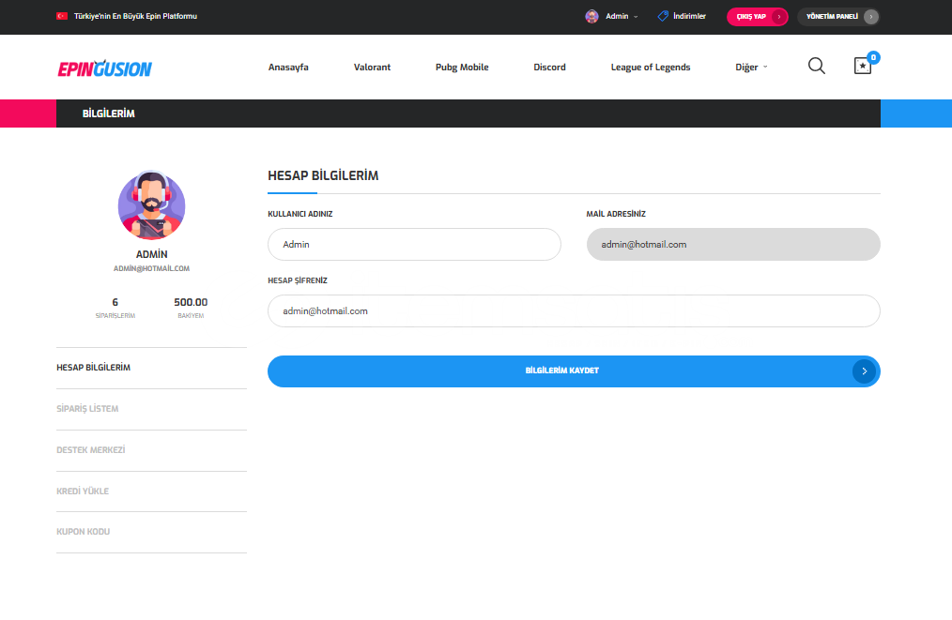The width and height of the screenshot is (952, 620).
Task: Click the Hesap Şifreniz password field
Action: point(574,310)
